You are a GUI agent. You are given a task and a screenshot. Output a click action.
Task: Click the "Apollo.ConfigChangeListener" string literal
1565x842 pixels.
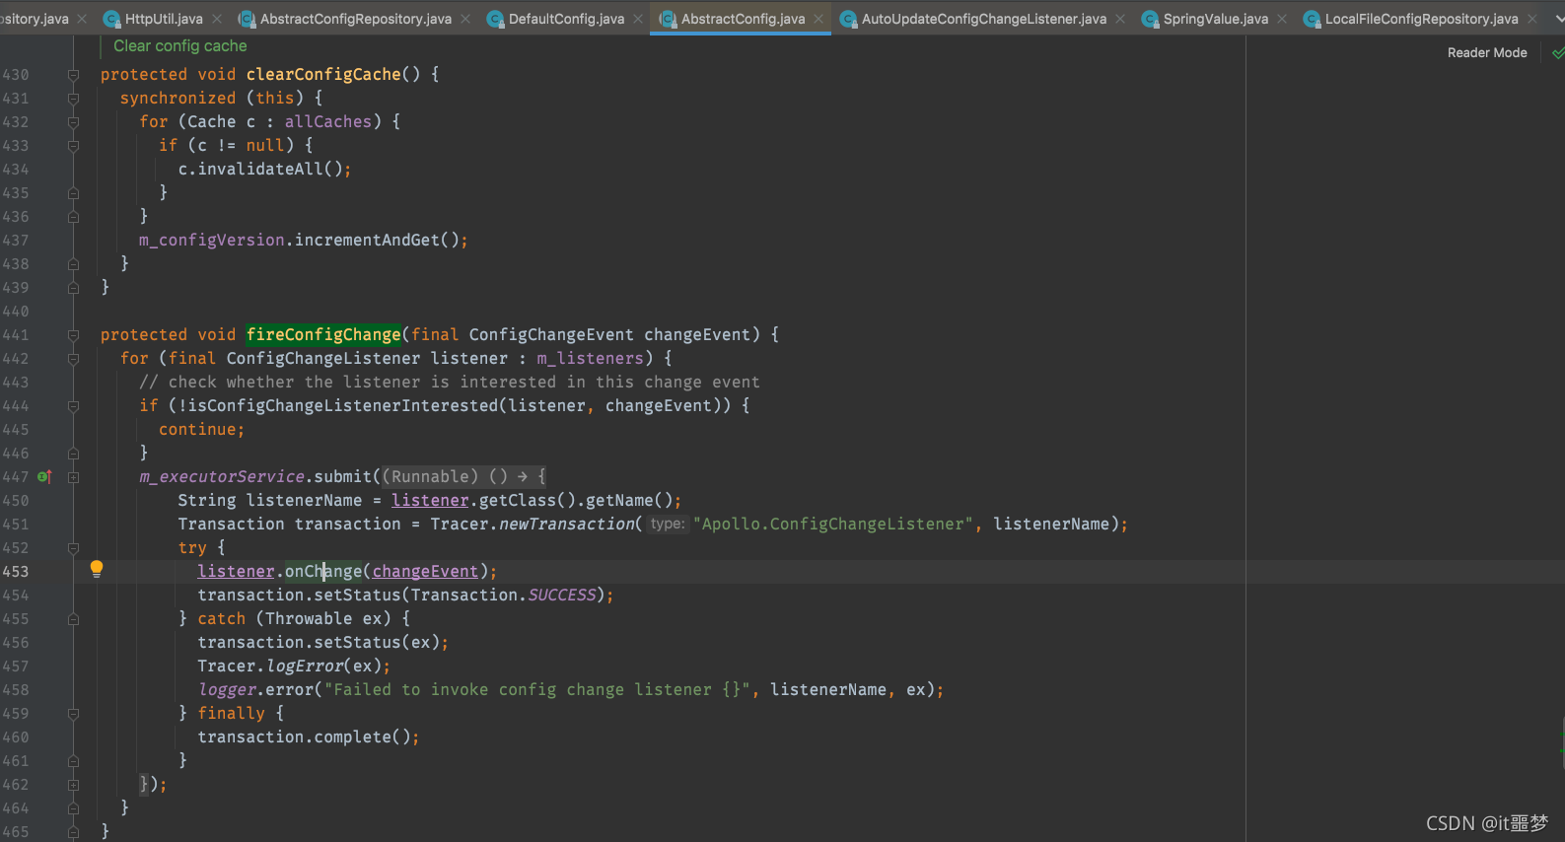[x=833, y=525]
